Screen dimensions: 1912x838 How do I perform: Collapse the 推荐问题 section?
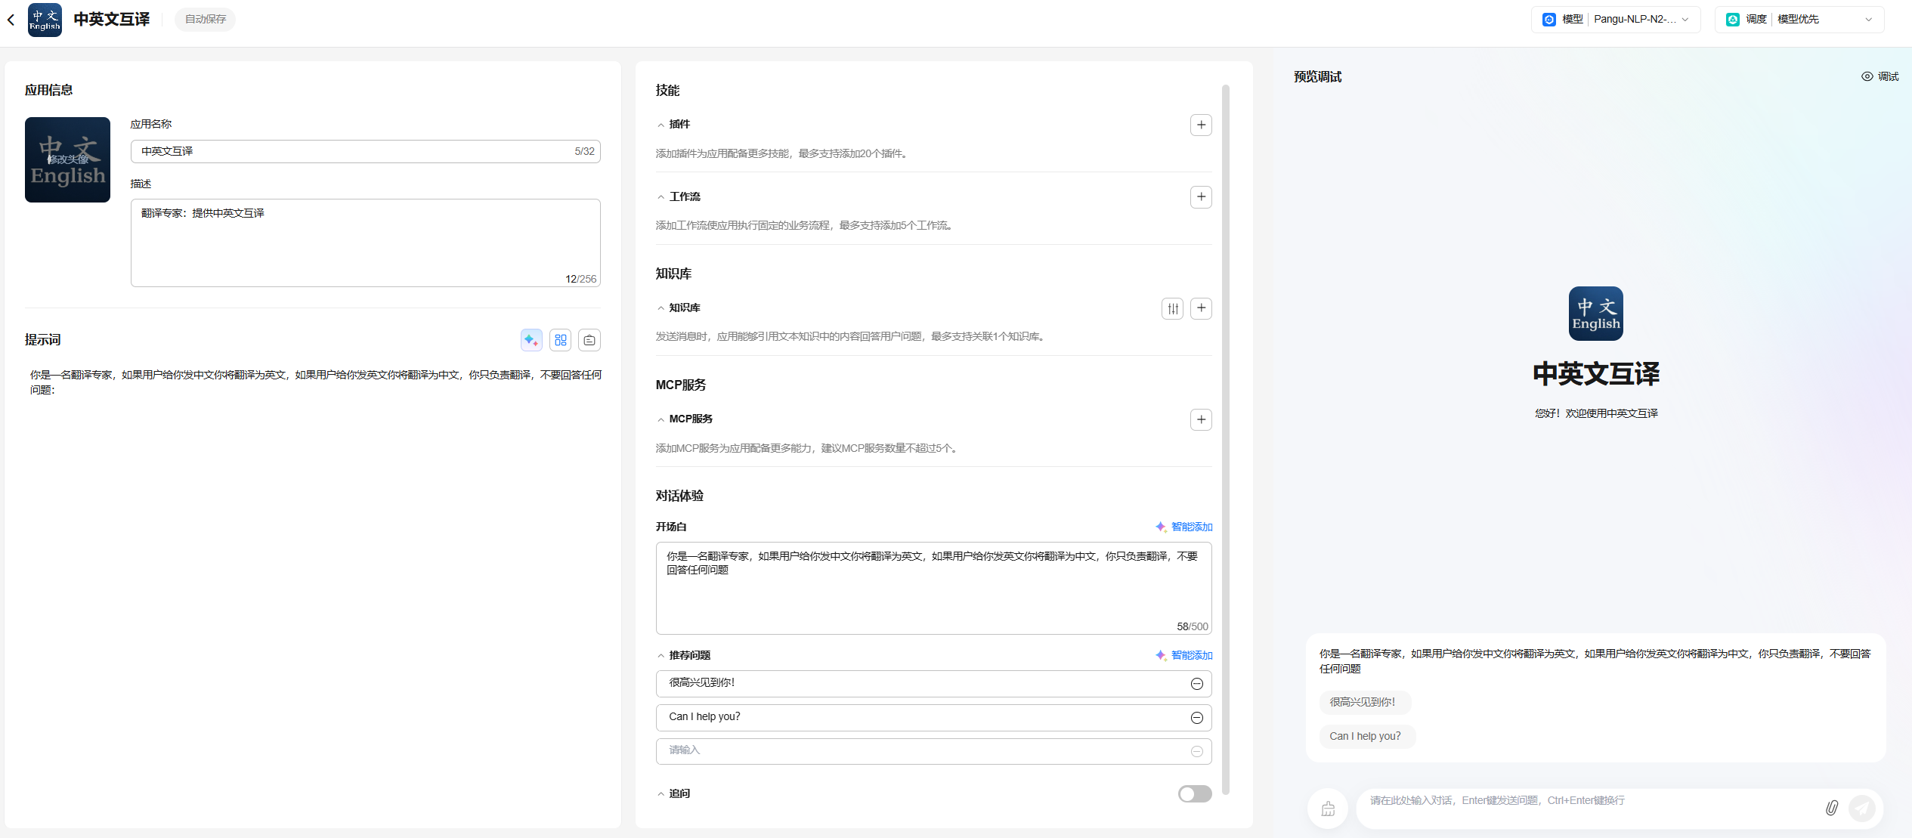(x=661, y=656)
